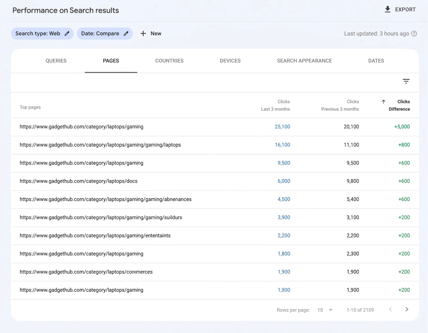Click Last updated: 3 hours ago text
428x333 pixels.
click(377, 34)
